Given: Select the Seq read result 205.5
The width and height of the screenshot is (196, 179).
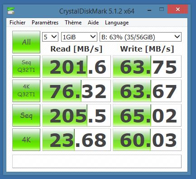Looking at the screenshot, I should click(76, 115).
